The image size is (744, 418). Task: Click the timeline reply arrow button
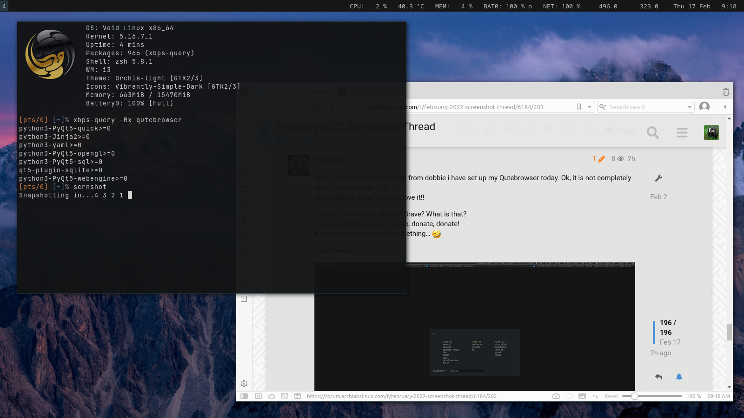click(658, 377)
